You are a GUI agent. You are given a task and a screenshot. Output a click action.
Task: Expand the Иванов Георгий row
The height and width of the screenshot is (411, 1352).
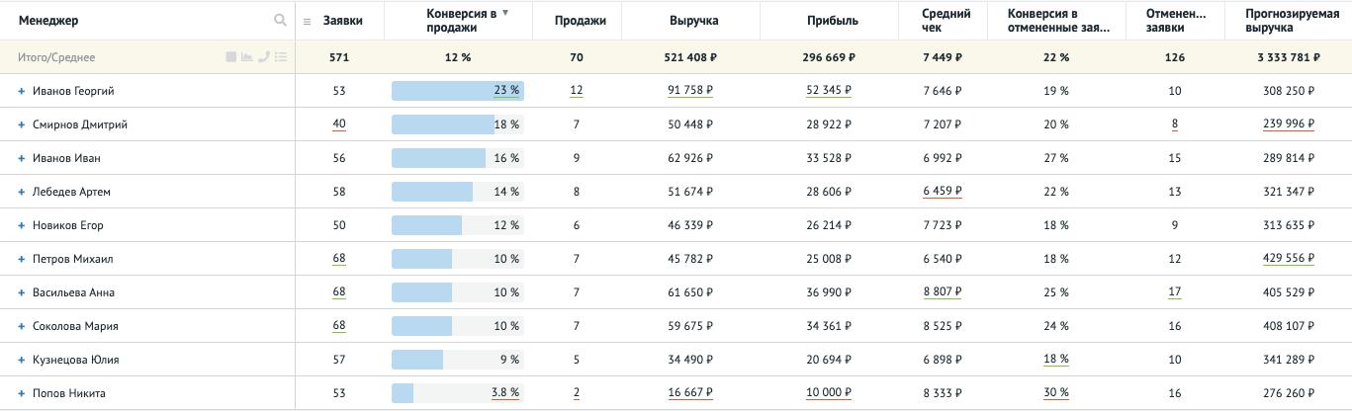pyautogui.click(x=21, y=91)
